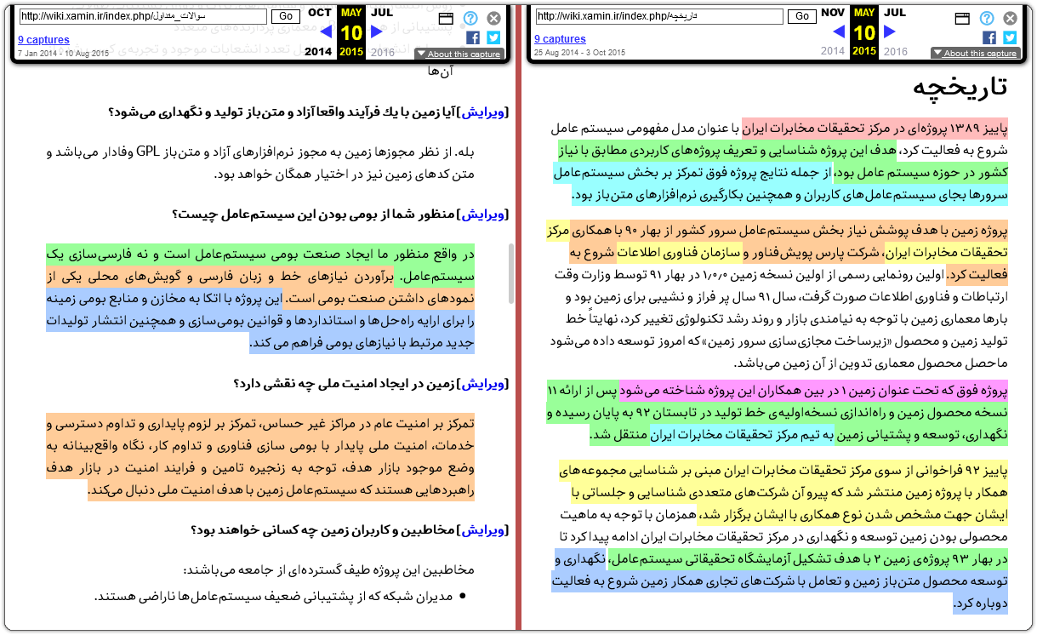
Task: Open the 9 captures link on the right panel
Action: [560, 40]
